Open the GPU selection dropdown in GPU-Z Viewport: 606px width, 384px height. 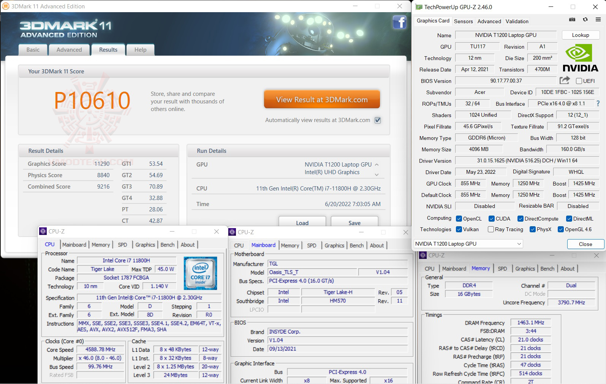click(x=468, y=244)
